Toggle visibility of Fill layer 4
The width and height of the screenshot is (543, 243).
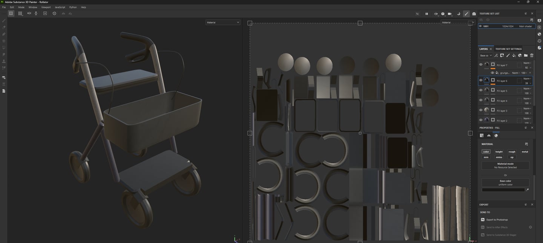tap(481, 100)
